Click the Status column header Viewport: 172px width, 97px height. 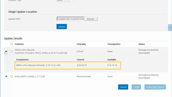142,44
